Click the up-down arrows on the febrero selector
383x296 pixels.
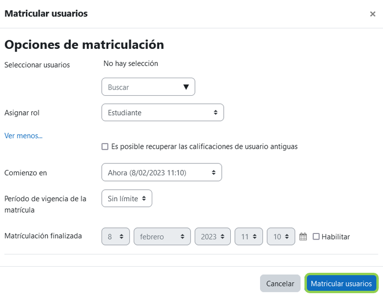(x=182, y=236)
